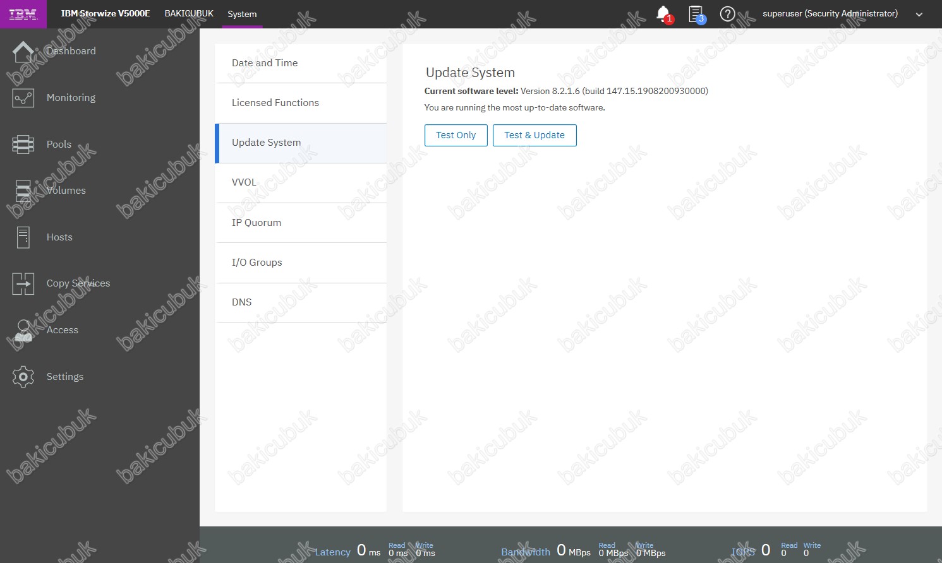Image resolution: width=942 pixels, height=563 pixels.
Task: Open IP Quorum settings
Action: click(x=301, y=223)
